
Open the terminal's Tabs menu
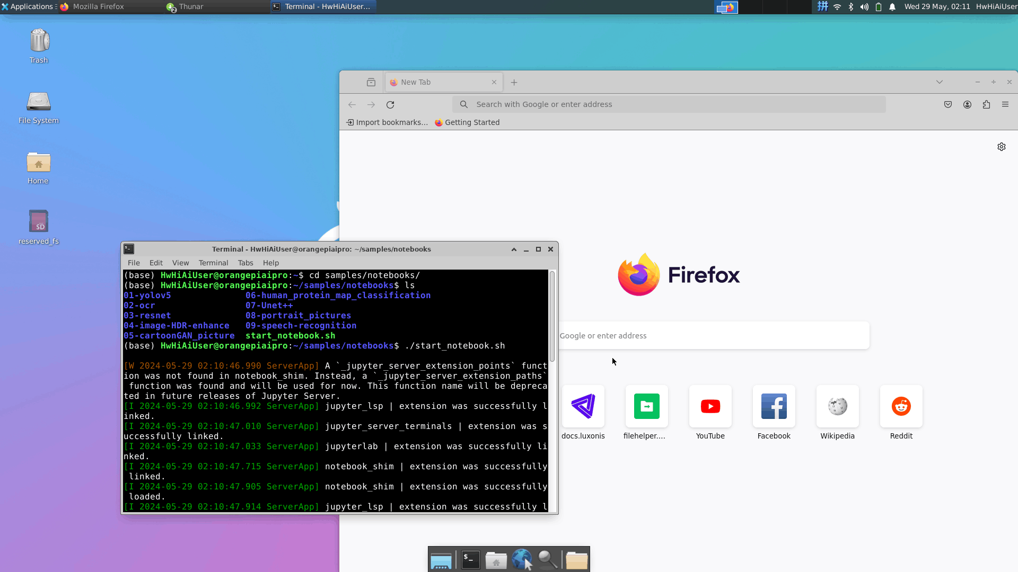tap(245, 263)
